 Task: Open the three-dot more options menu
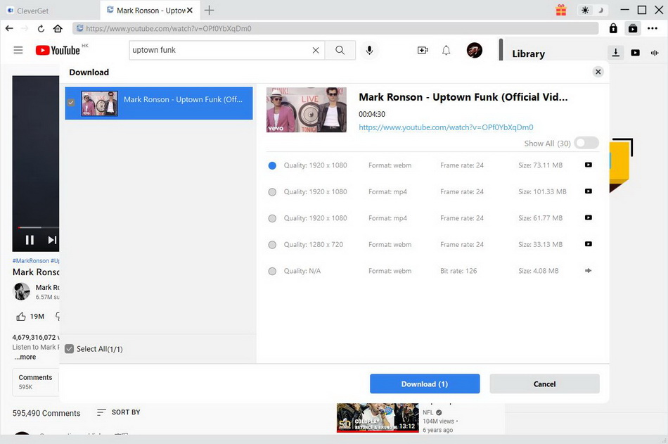click(x=653, y=29)
